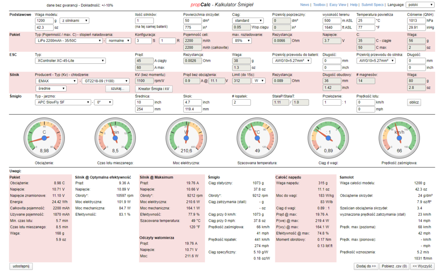This screenshot has width=439, height=271.
Task: Click the Szacowana temperatura gauge
Action: click(x=258, y=138)
